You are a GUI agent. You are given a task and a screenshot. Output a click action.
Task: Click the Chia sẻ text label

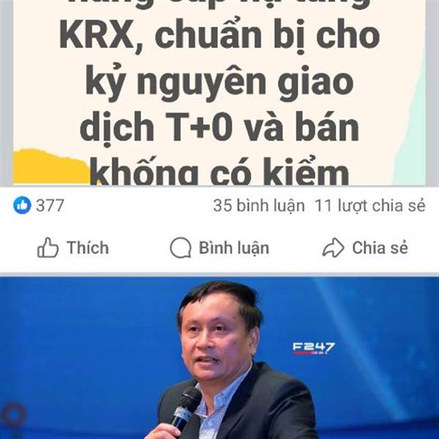(x=380, y=248)
